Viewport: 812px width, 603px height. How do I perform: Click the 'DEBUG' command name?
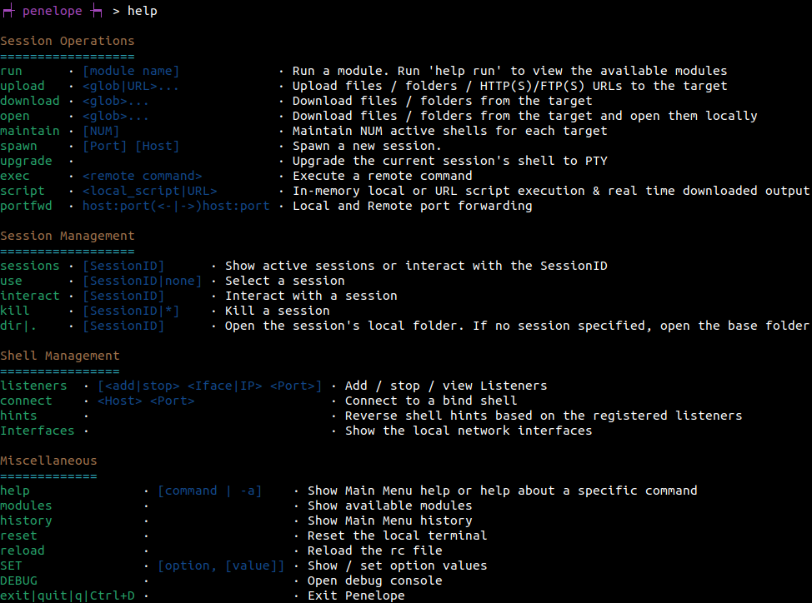(x=18, y=581)
